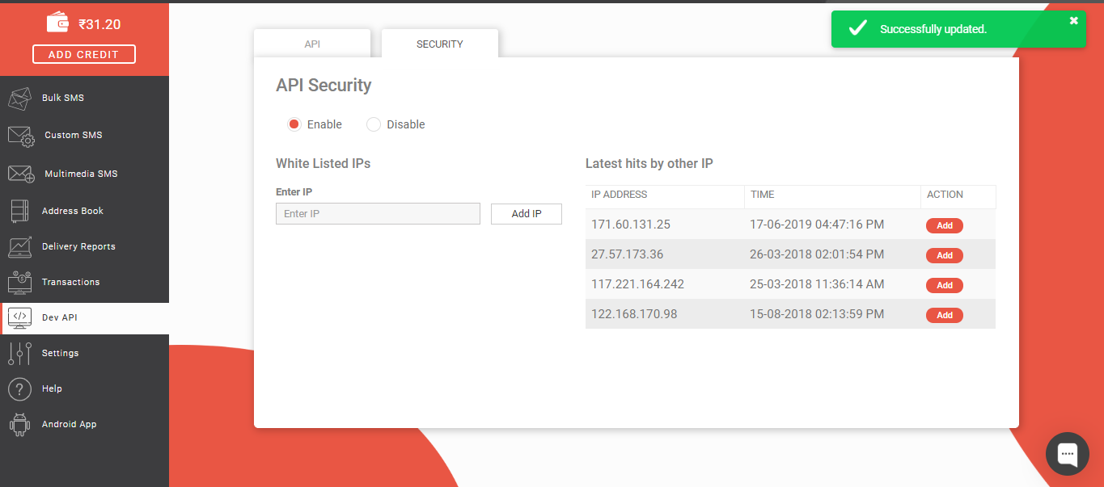Click the Address Book notebook icon
This screenshot has width=1104, height=487.
(19, 211)
